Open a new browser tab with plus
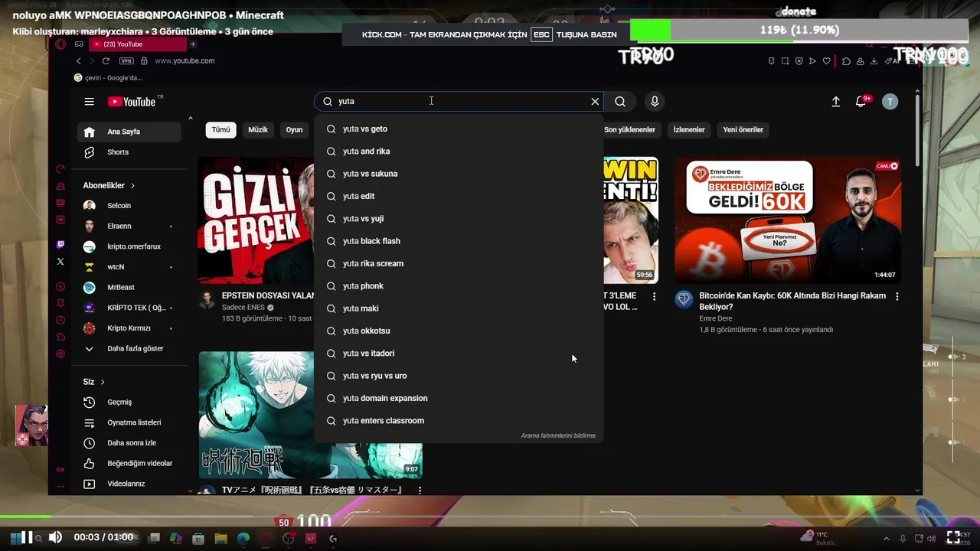 [193, 44]
